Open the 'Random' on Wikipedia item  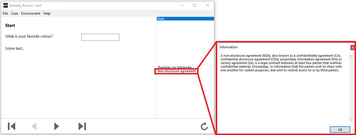[174, 67]
